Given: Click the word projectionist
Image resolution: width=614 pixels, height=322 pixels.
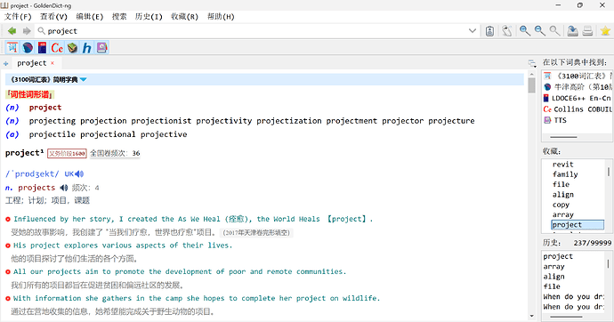Looking at the screenshot, I should point(161,121).
